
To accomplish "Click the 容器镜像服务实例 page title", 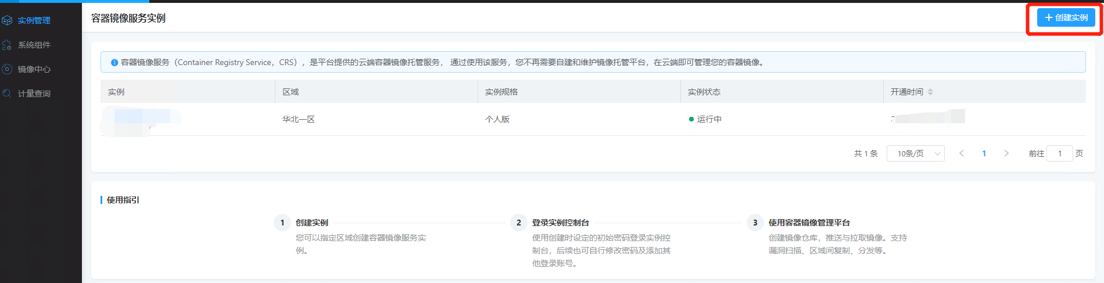I will pos(128,18).
